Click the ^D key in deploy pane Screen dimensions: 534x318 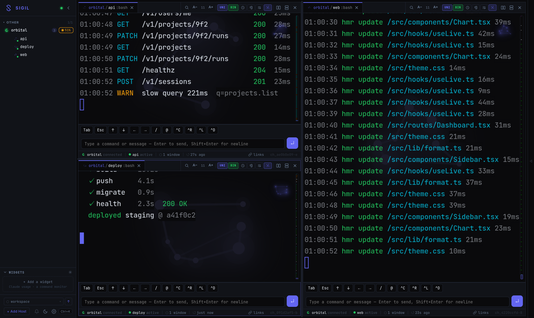click(x=213, y=288)
